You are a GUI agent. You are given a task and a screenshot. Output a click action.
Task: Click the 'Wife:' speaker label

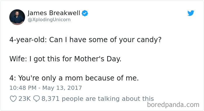18,59
